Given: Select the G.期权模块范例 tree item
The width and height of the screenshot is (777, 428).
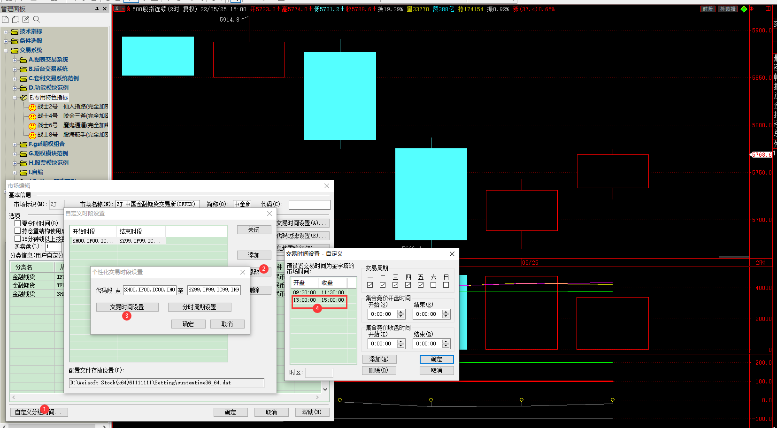Looking at the screenshot, I should [x=48, y=153].
